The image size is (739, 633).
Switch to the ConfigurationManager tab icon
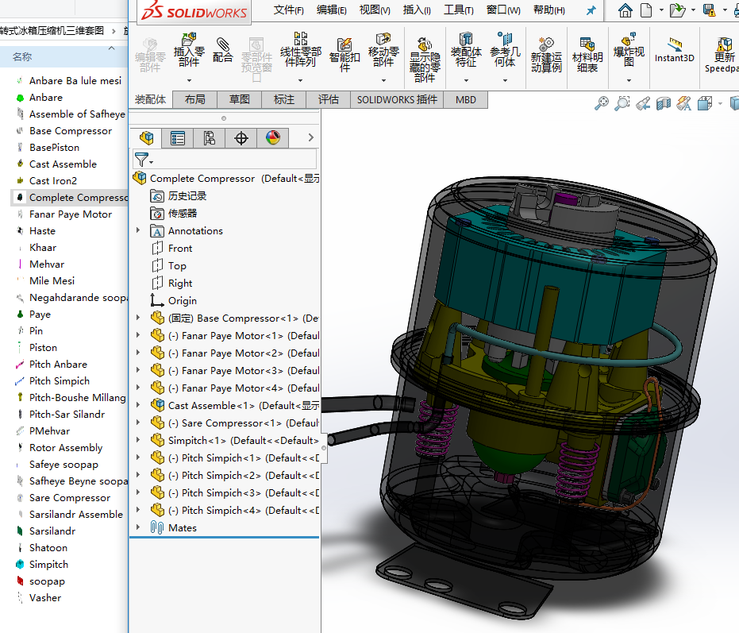point(210,138)
